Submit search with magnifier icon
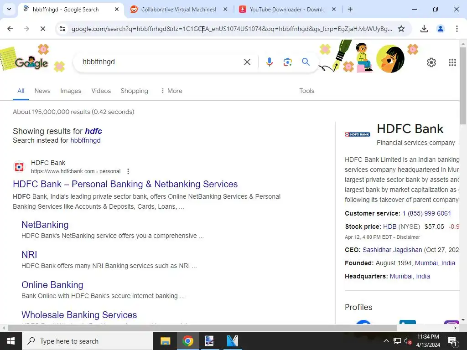The image size is (467, 350). coord(306,62)
